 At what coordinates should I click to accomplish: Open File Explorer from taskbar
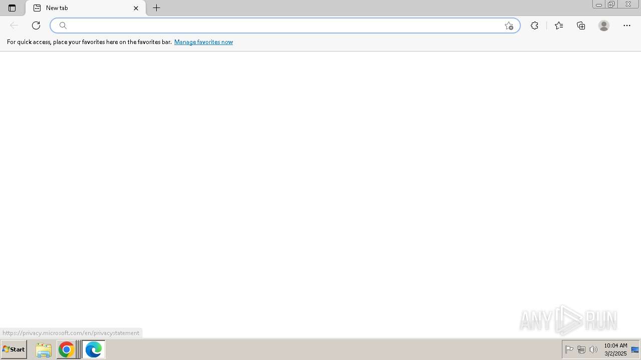(x=44, y=349)
